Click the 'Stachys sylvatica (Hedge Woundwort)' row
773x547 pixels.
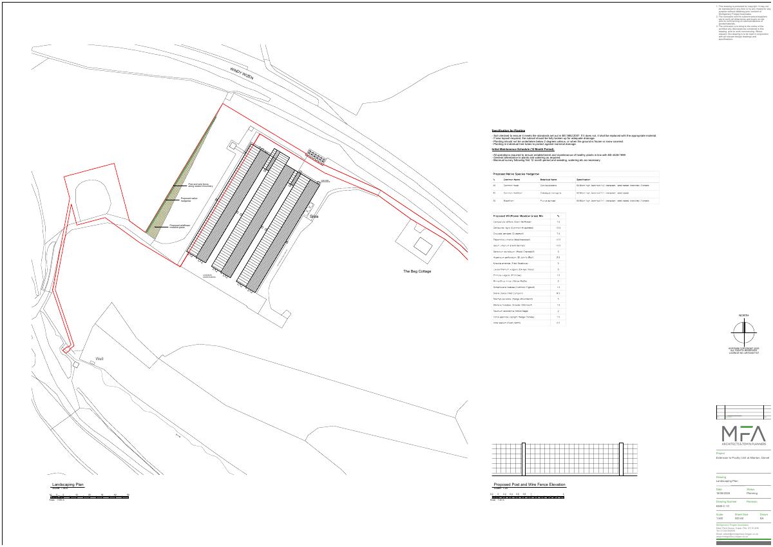[528, 299]
